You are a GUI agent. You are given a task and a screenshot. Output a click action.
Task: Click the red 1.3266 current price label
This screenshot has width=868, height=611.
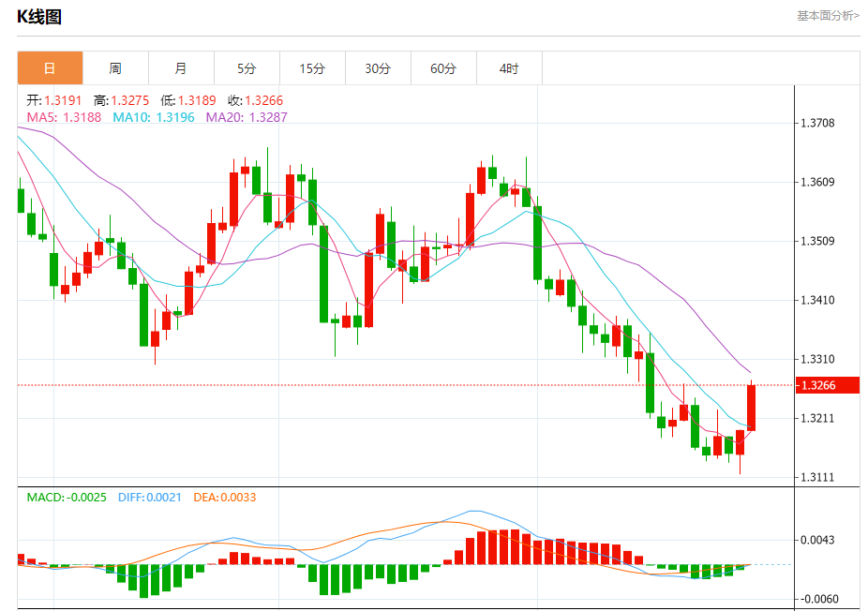point(828,385)
